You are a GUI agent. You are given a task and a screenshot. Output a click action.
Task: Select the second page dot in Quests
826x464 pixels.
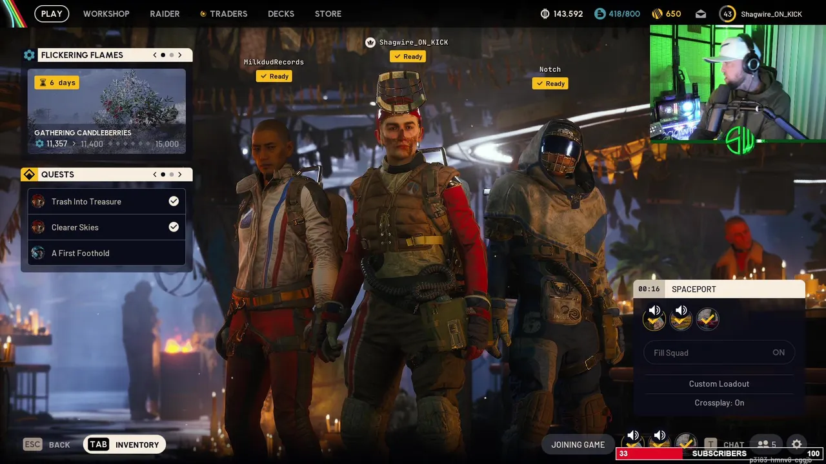171,174
